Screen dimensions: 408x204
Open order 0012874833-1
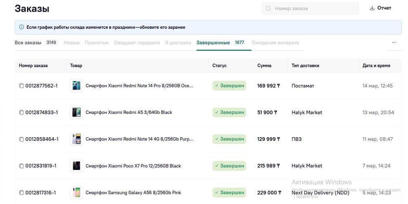tap(42, 112)
